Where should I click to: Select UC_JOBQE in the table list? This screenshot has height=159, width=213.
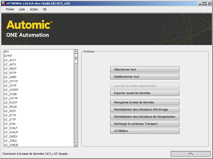point(39,145)
